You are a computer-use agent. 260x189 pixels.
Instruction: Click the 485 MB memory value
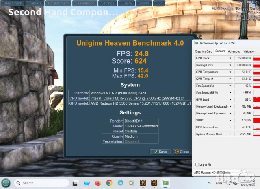point(243,106)
